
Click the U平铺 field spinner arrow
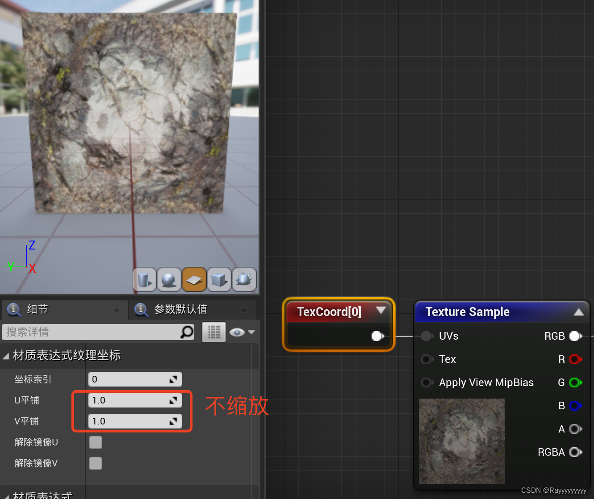173,400
